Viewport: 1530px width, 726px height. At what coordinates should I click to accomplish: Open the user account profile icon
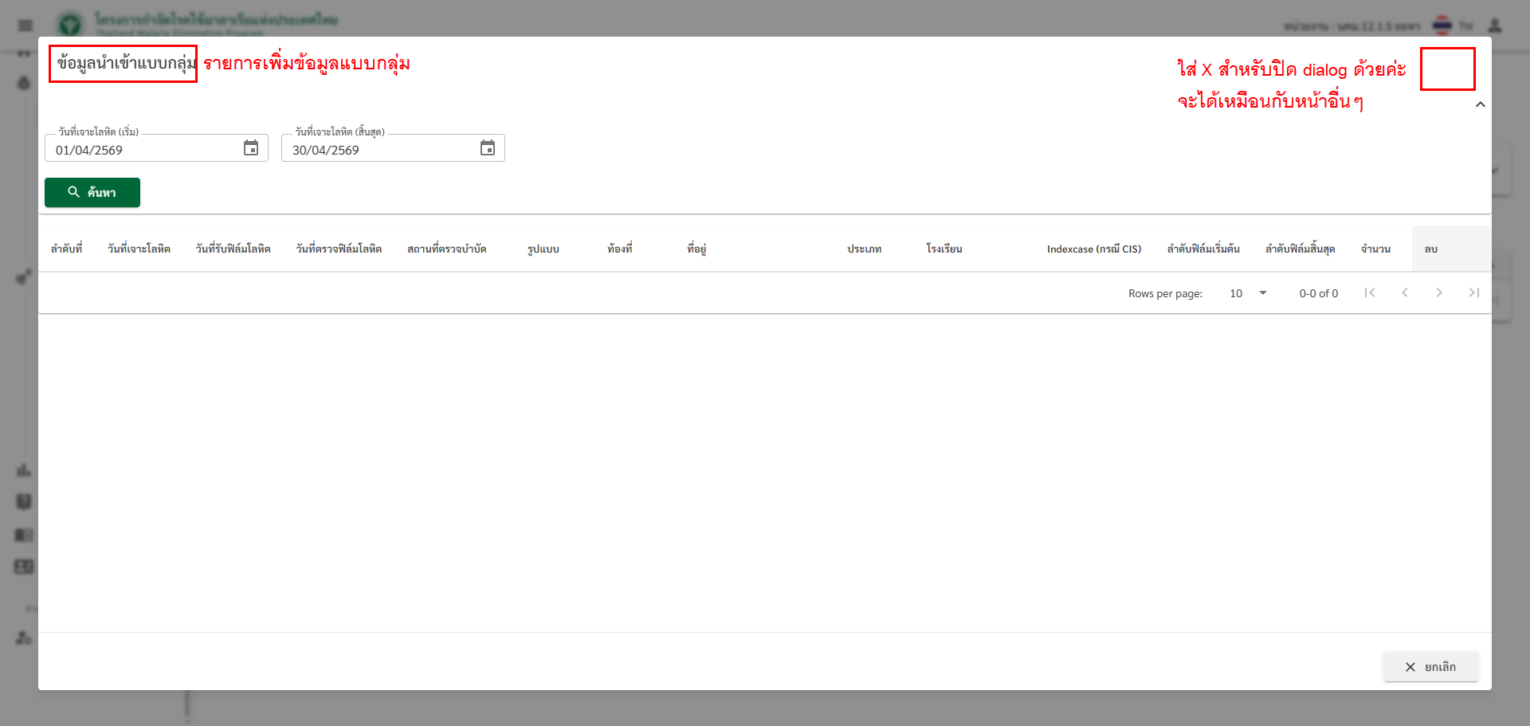pyautogui.click(x=1495, y=26)
